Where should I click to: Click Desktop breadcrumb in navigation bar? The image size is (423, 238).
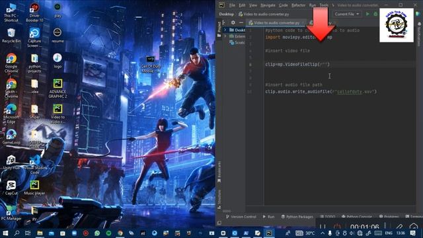(x=226, y=14)
